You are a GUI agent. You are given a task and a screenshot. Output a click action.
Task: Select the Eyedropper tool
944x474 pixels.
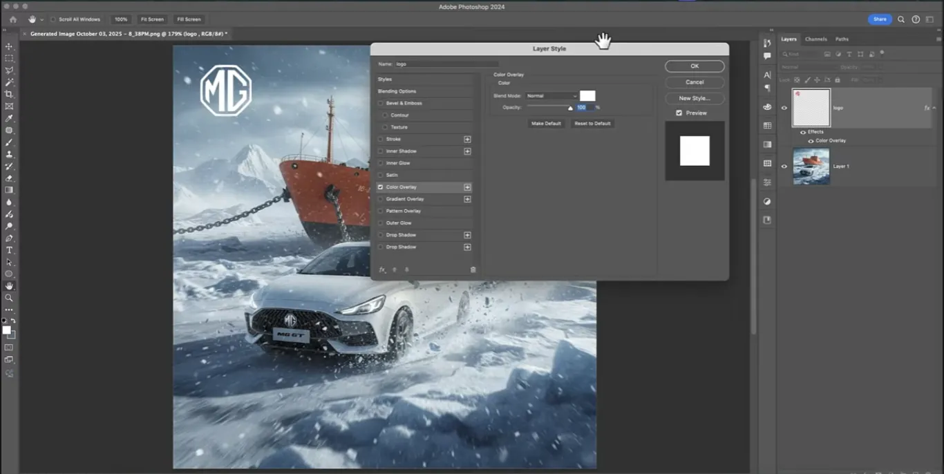pyautogui.click(x=9, y=118)
